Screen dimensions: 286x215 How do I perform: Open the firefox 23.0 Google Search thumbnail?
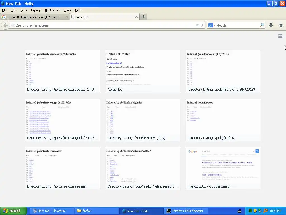click(223, 168)
